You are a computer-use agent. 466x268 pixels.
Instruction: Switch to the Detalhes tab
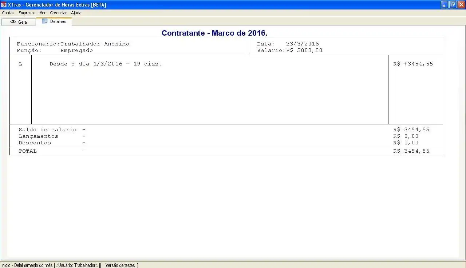54,21
